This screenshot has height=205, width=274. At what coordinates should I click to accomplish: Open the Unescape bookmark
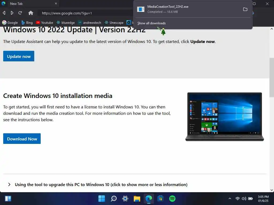coord(114,22)
